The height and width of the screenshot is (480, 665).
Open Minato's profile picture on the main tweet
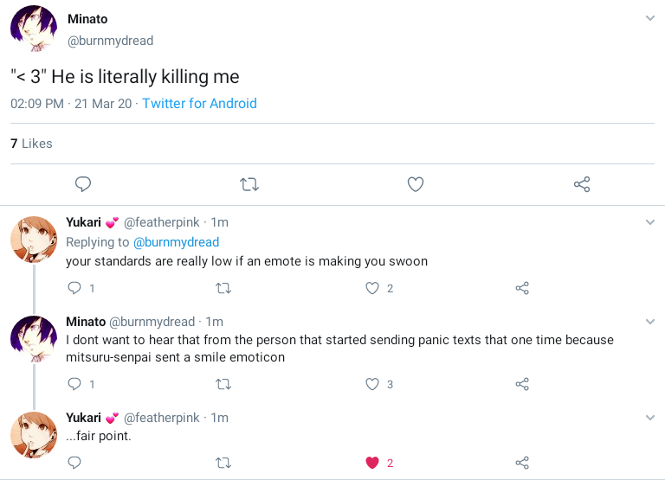point(33,28)
